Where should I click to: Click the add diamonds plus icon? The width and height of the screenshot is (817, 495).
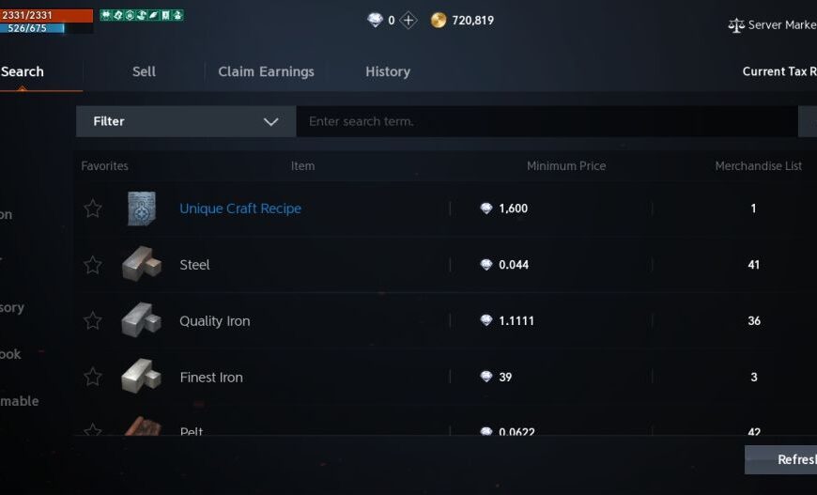408,20
